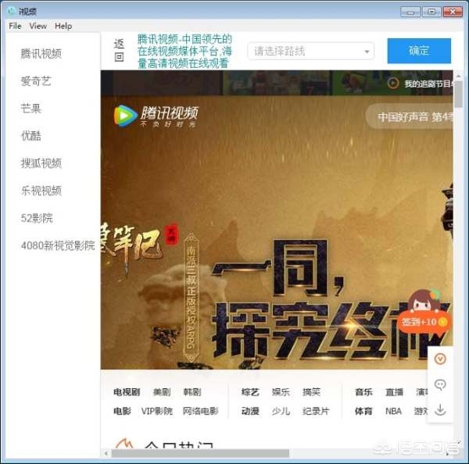Select 芒果 in the sidebar
The height and width of the screenshot is (464, 469).
point(30,109)
